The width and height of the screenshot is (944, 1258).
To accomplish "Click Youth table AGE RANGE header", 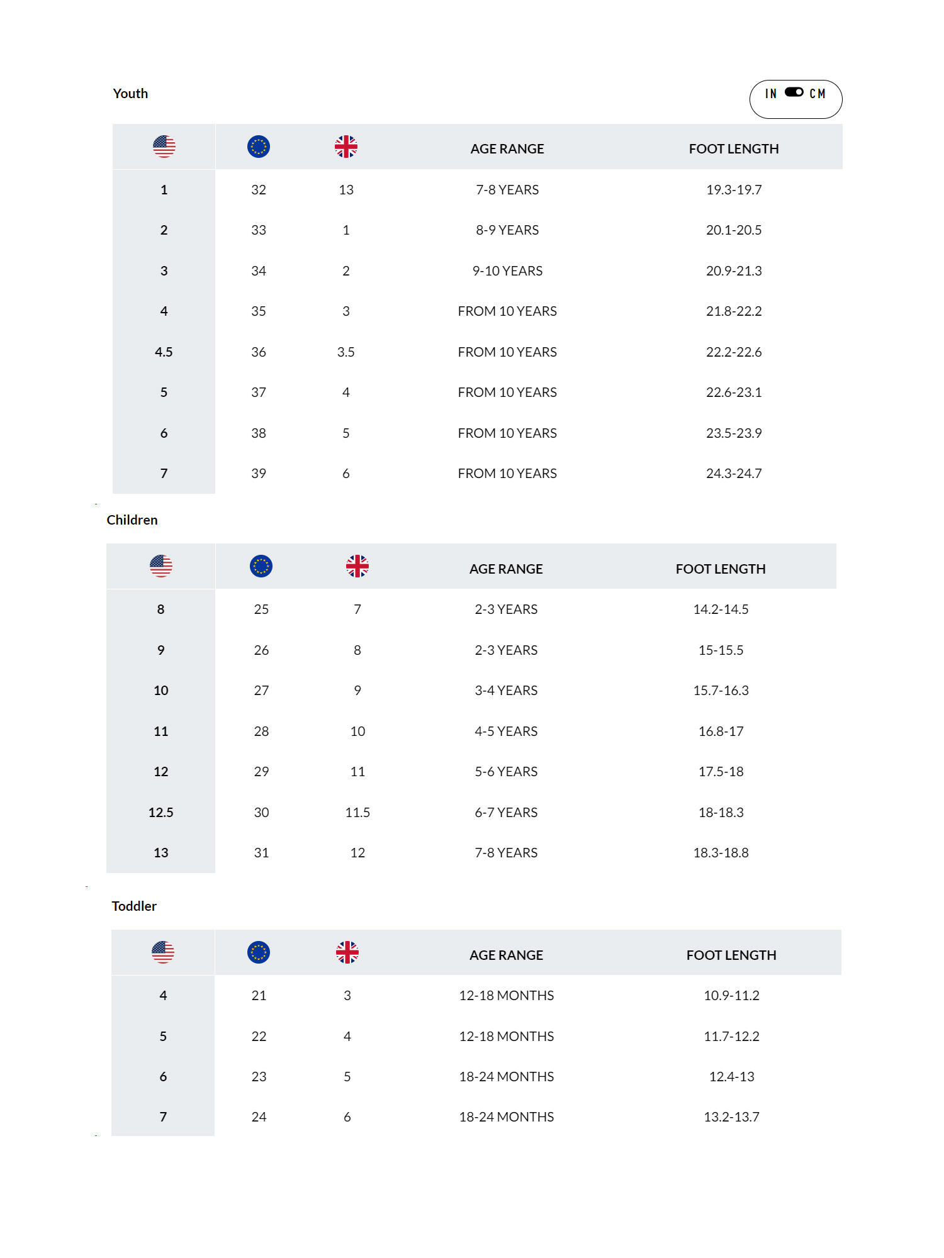I will (x=507, y=149).
